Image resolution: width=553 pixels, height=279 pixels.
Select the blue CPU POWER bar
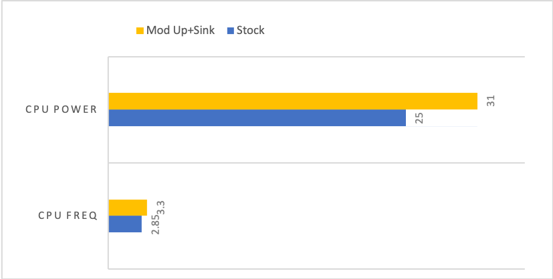point(257,117)
